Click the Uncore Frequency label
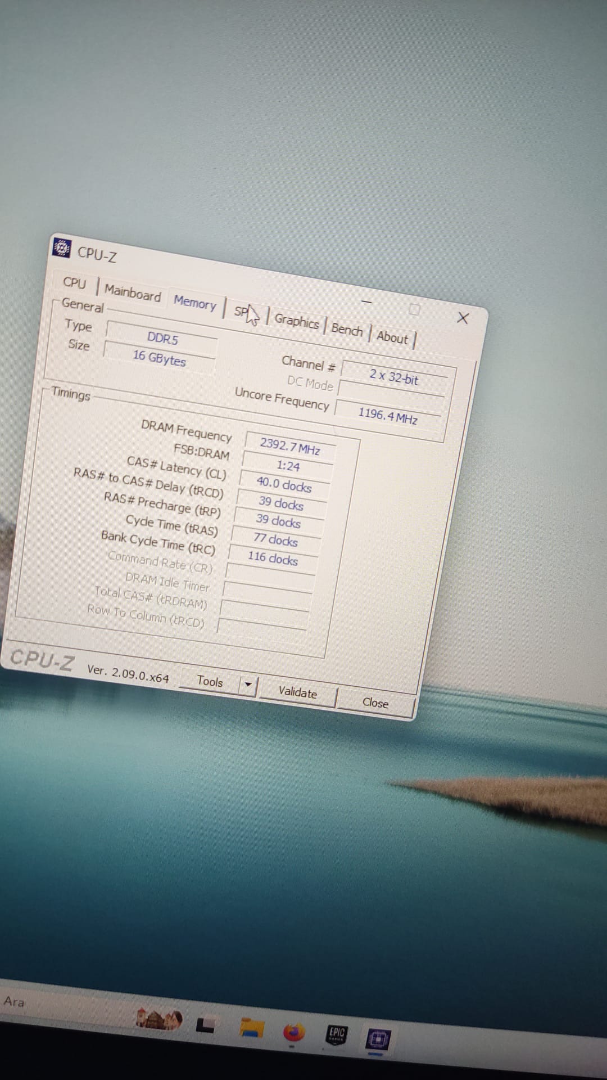The height and width of the screenshot is (1080, 607). (282, 399)
